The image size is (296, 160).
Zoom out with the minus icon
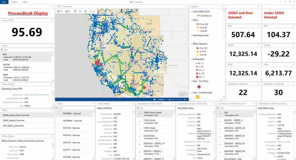coord(165,100)
